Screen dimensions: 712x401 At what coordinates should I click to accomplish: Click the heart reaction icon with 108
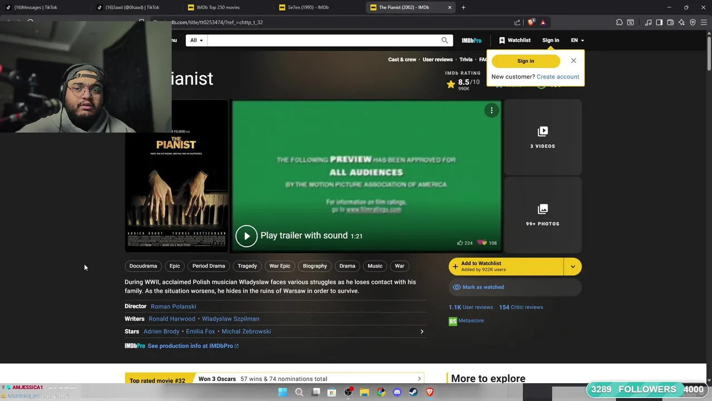(482, 243)
